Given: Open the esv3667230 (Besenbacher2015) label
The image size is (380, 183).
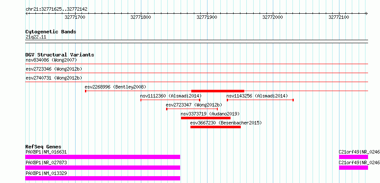Looking at the screenshot, I should point(226,123).
